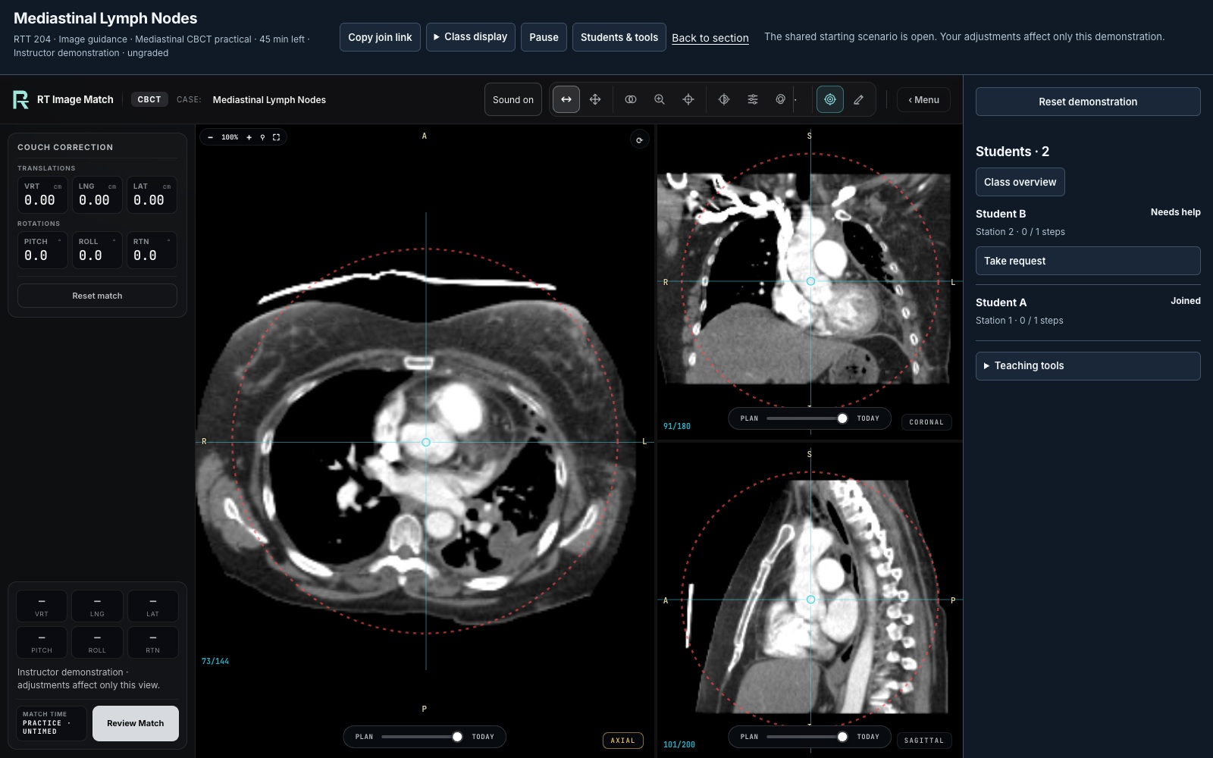Expand axial view with fullscreen icon

276,137
